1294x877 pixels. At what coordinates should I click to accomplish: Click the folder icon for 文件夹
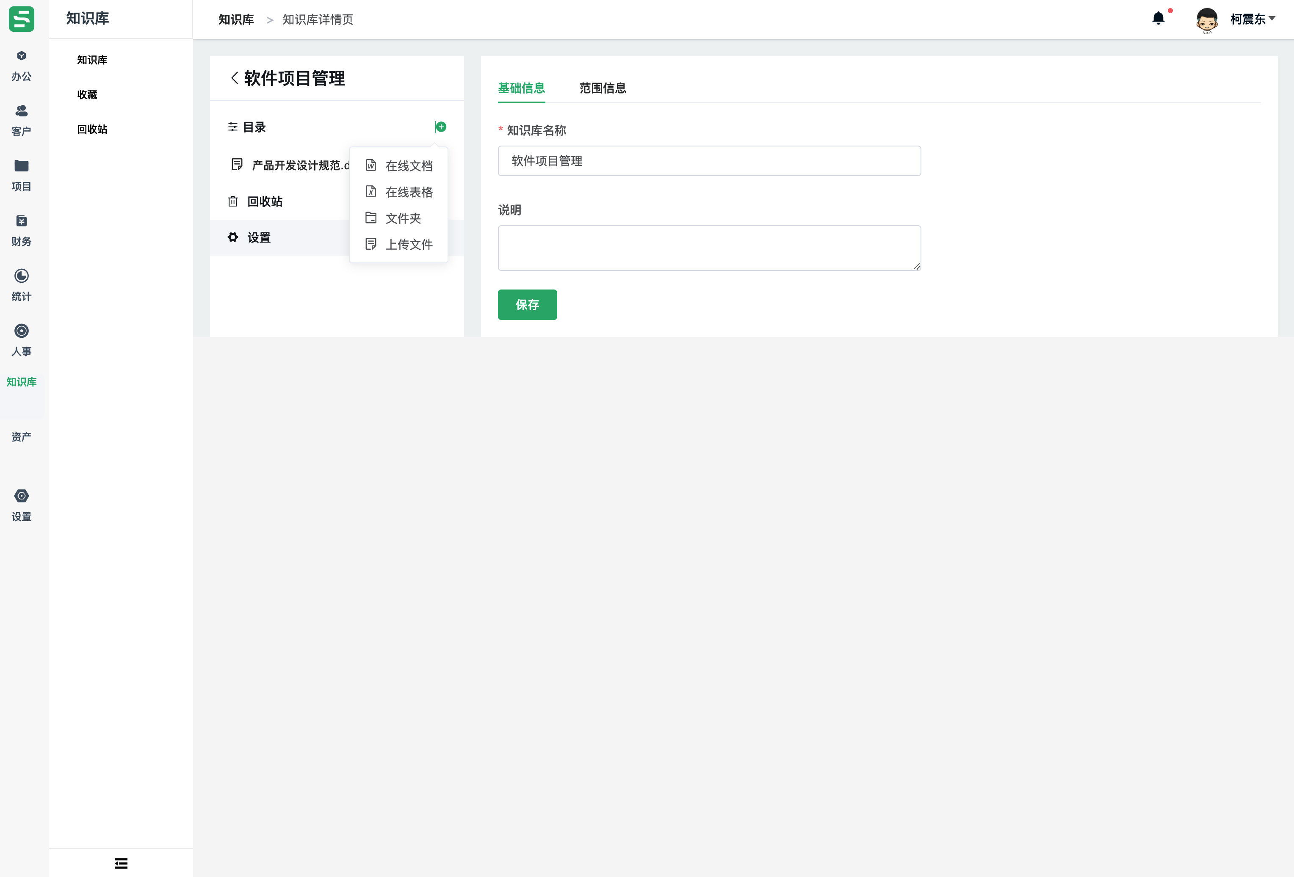point(371,217)
